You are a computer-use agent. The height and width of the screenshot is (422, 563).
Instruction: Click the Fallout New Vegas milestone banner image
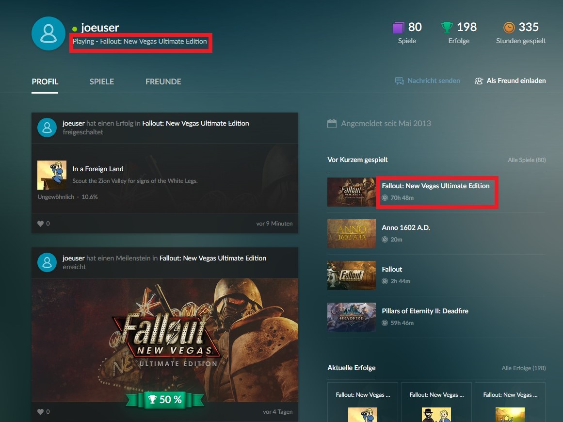[165, 340]
